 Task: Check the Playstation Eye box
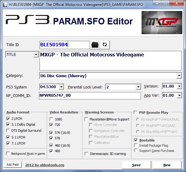(x=91, y=137)
